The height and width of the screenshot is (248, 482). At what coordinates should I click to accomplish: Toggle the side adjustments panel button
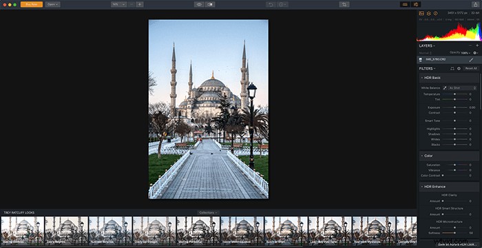416,4
